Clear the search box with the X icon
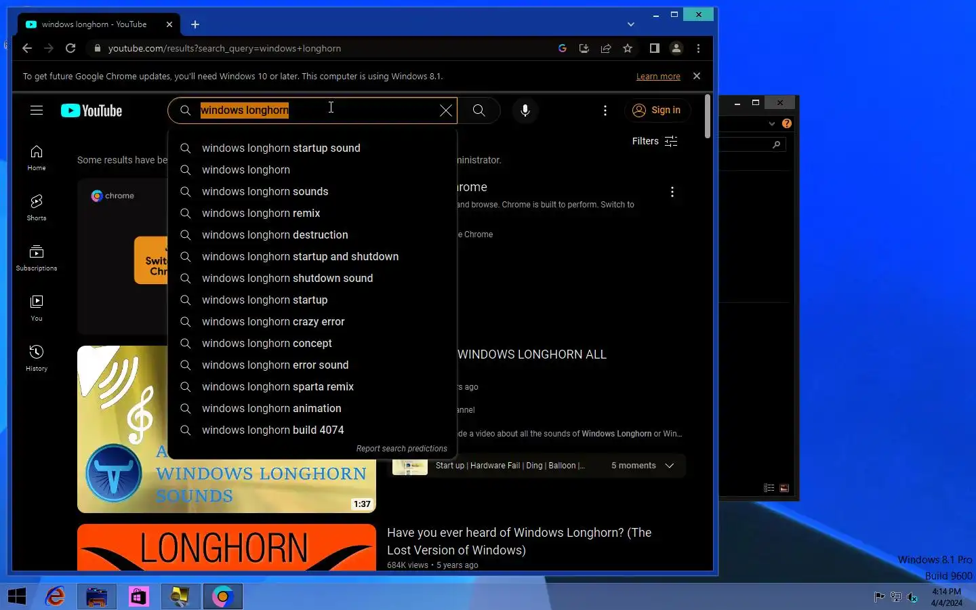 (x=445, y=110)
